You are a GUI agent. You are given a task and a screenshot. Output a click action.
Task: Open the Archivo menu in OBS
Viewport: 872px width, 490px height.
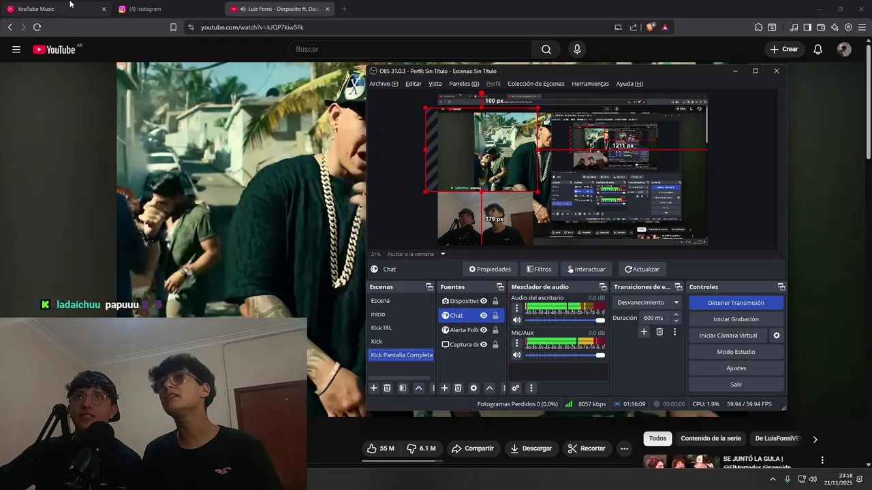click(x=384, y=84)
